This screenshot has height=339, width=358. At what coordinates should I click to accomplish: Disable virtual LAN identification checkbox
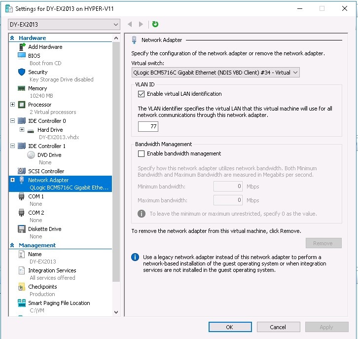tap(142, 94)
